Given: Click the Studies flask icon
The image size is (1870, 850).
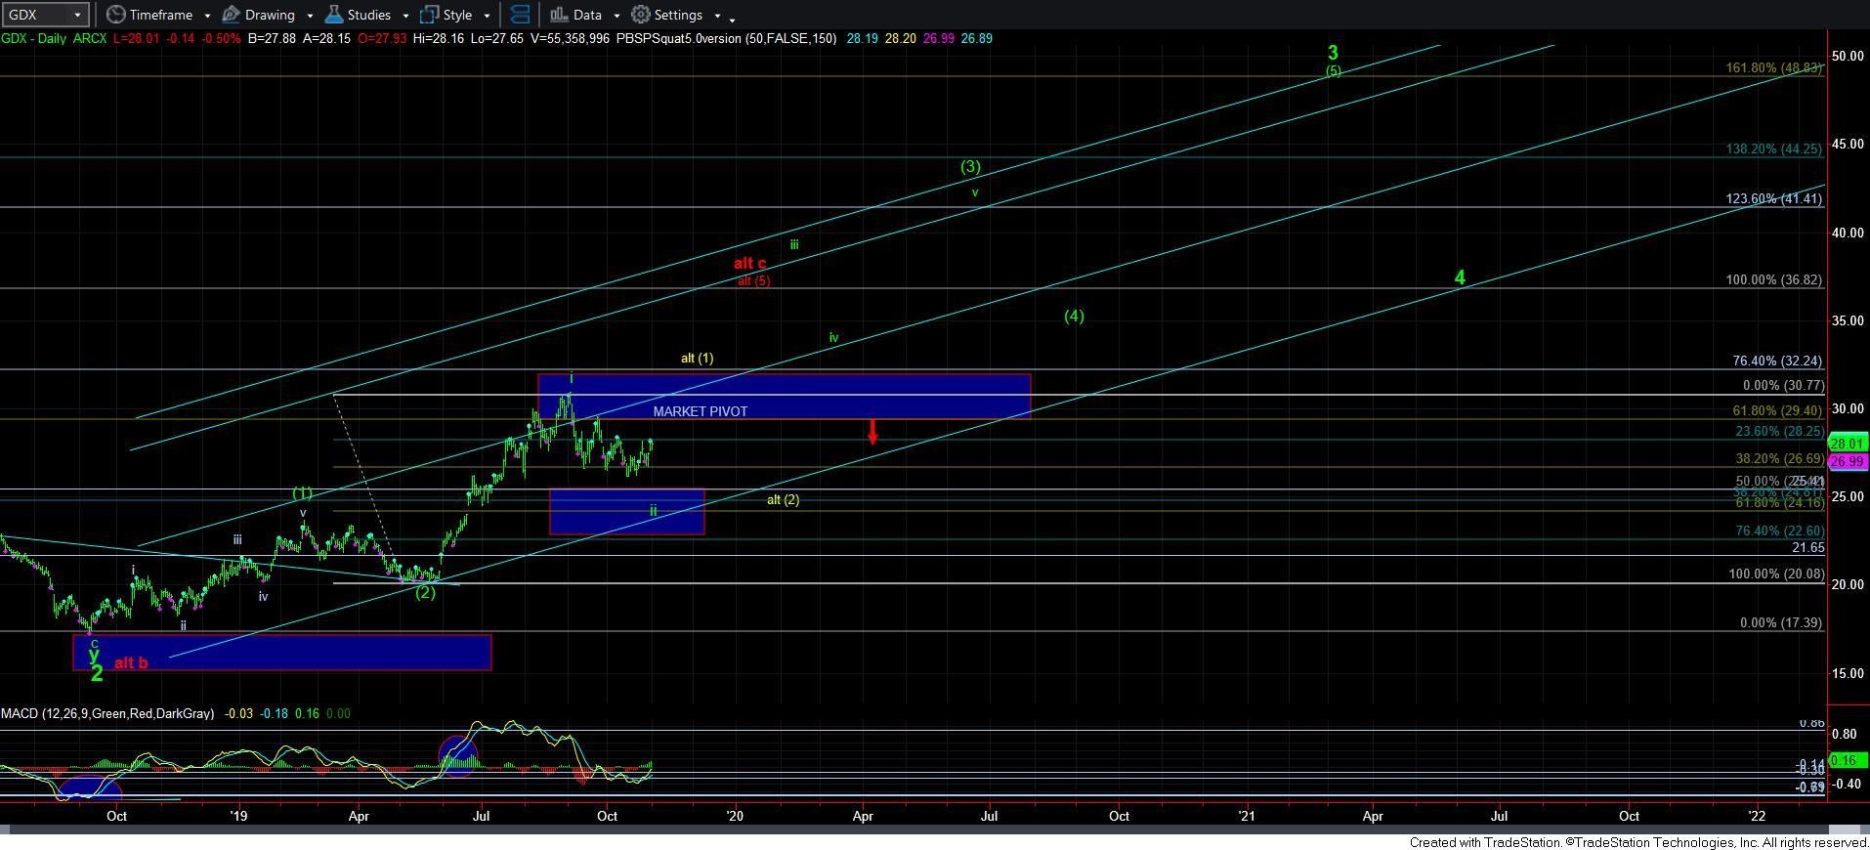Looking at the screenshot, I should [334, 15].
